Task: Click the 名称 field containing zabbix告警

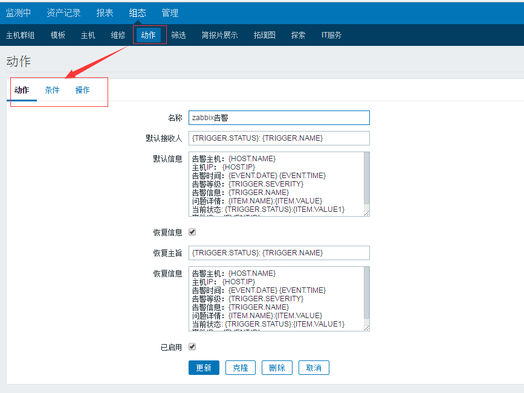Action: (x=279, y=118)
